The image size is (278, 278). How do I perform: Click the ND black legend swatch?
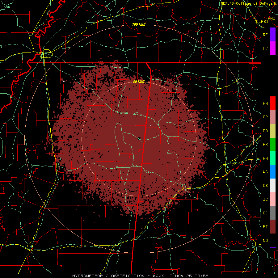tap(273, 240)
